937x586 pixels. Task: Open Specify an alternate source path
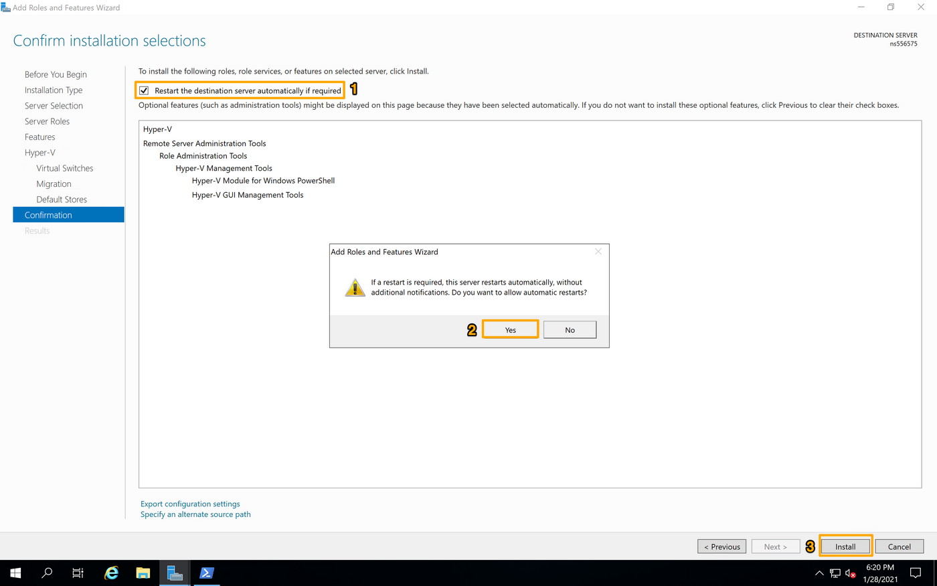pos(195,514)
